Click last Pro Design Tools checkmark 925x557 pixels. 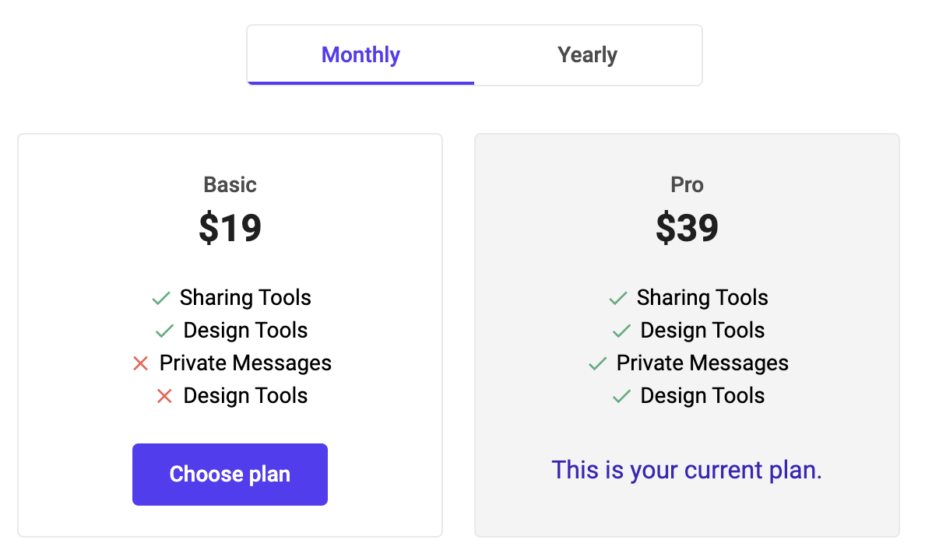[x=621, y=396]
